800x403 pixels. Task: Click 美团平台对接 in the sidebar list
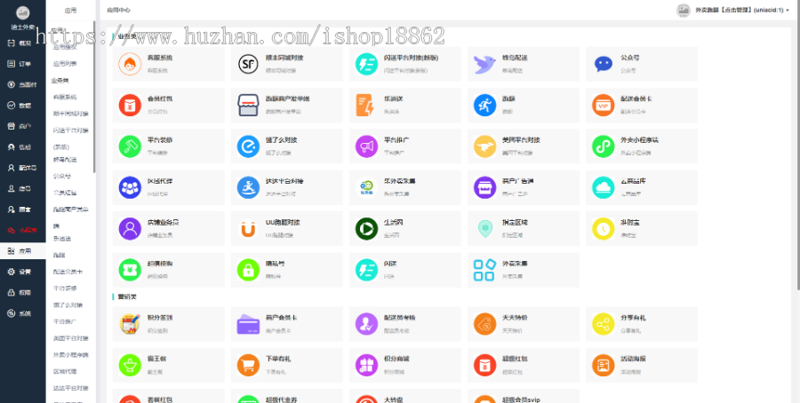coord(71,338)
